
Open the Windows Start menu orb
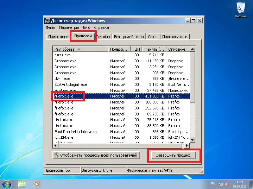click(7, 184)
